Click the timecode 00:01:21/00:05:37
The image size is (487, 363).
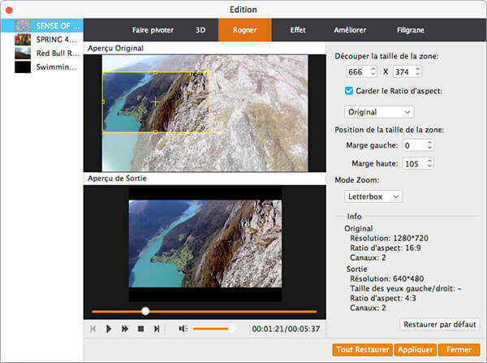286,329
